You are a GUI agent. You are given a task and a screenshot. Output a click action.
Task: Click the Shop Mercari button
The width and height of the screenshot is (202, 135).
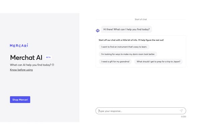(20, 100)
